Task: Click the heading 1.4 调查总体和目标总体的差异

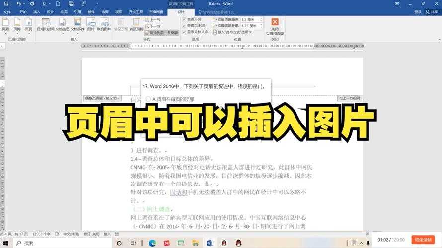Action: (x=172, y=159)
